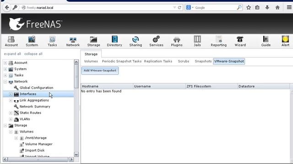The width and height of the screenshot is (293, 164).
Task: Click the collapse all link
Action: click(33, 54)
